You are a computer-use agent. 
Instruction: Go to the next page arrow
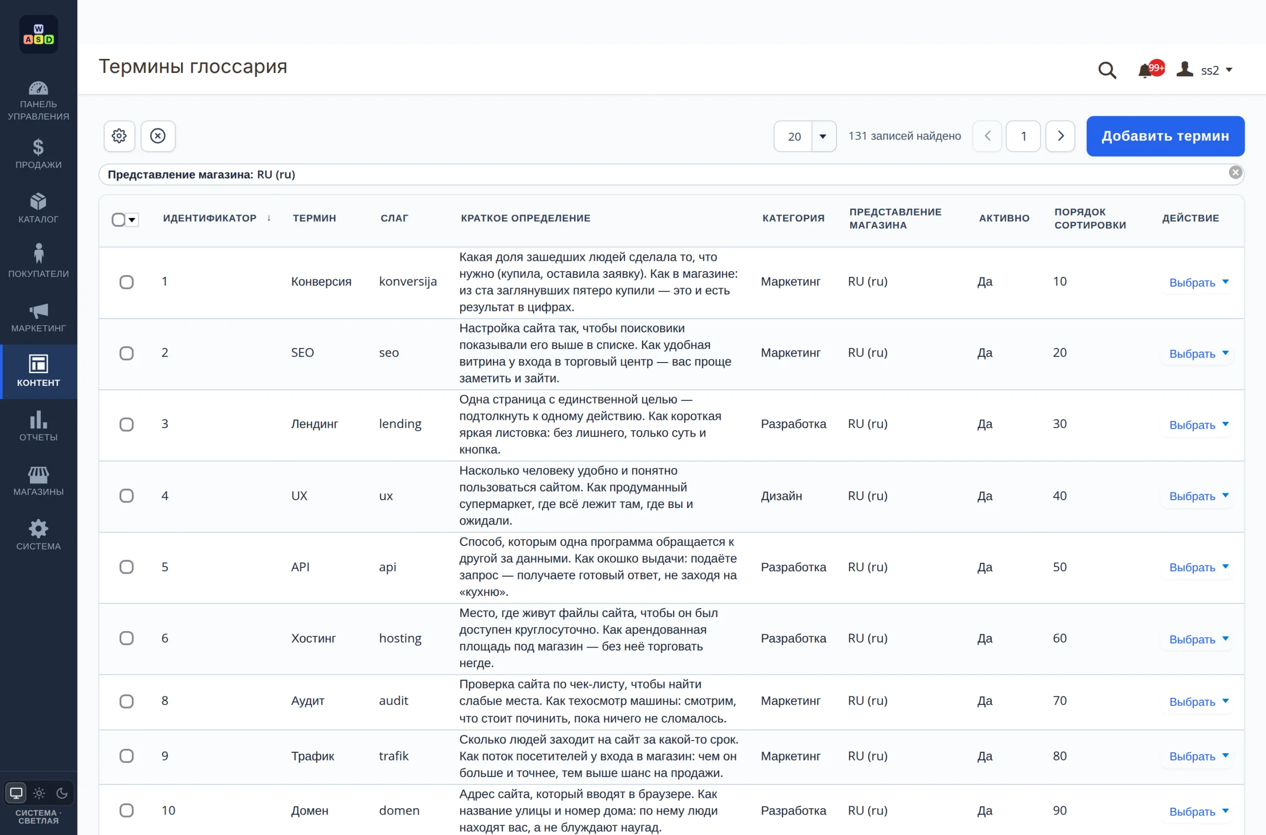point(1061,136)
